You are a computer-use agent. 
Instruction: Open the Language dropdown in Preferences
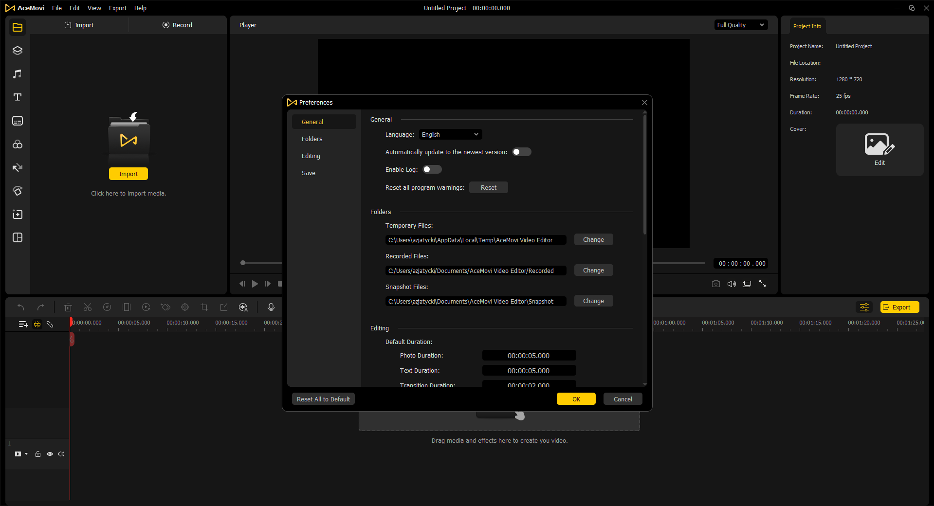tap(451, 134)
